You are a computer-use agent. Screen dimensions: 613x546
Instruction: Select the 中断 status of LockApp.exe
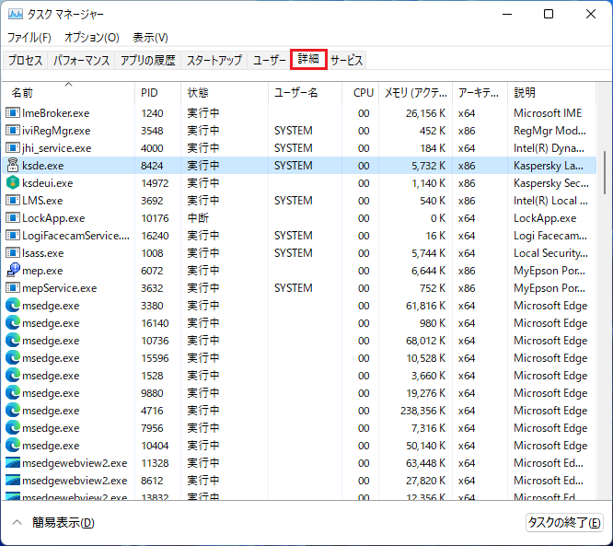198,218
